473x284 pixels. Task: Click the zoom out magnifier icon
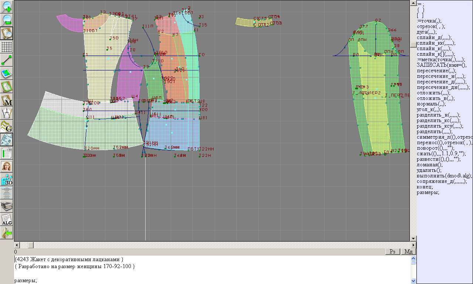[7, 20]
